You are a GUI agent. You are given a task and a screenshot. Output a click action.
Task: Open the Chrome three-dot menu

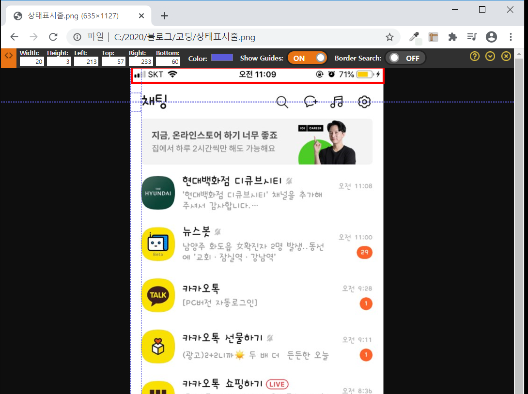coord(511,37)
